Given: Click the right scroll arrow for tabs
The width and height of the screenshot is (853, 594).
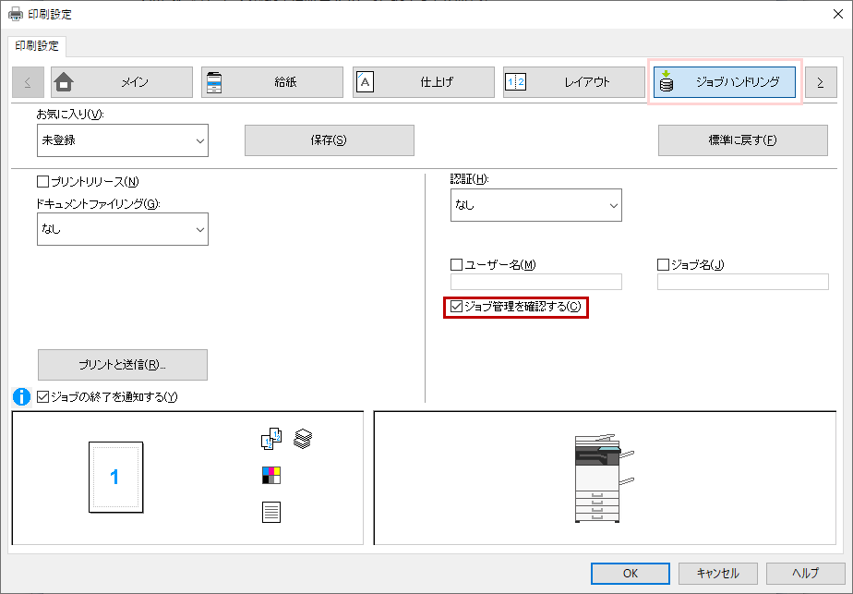Looking at the screenshot, I should [x=821, y=82].
